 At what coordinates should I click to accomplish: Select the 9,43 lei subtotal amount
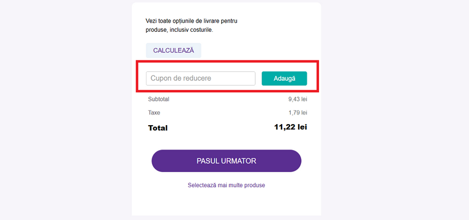tap(298, 99)
